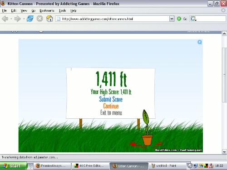Select Exit to menu
Image resolution: width=227 pixels, height=170 pixels.
111,112
